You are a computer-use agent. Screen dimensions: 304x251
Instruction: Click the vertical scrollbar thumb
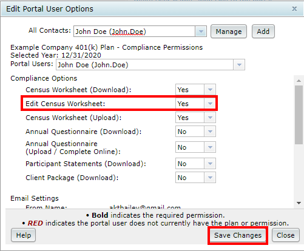(299, 115)
